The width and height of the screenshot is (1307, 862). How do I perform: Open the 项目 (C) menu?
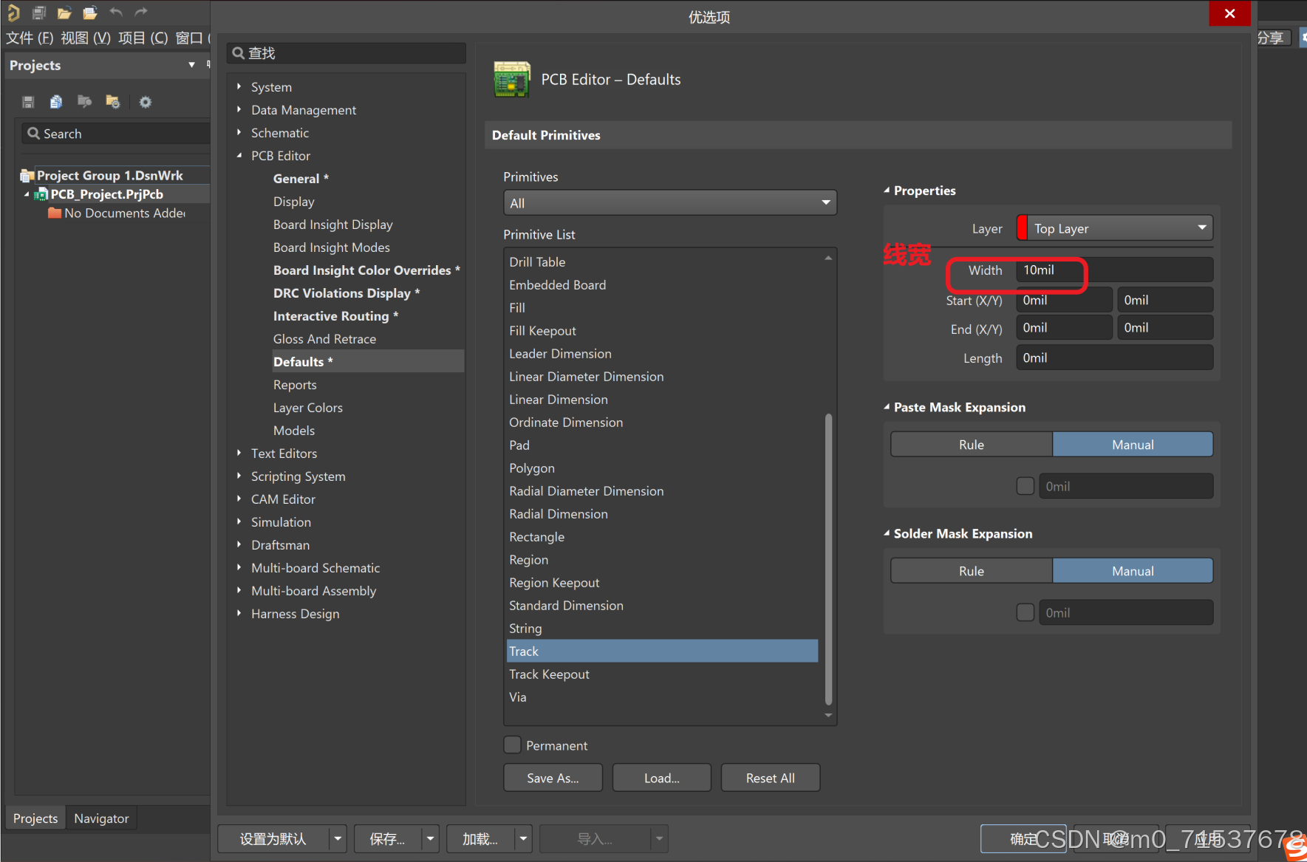tap(143, 38)
